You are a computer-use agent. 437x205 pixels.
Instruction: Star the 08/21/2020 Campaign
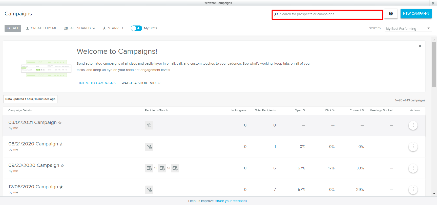[61, 144]
